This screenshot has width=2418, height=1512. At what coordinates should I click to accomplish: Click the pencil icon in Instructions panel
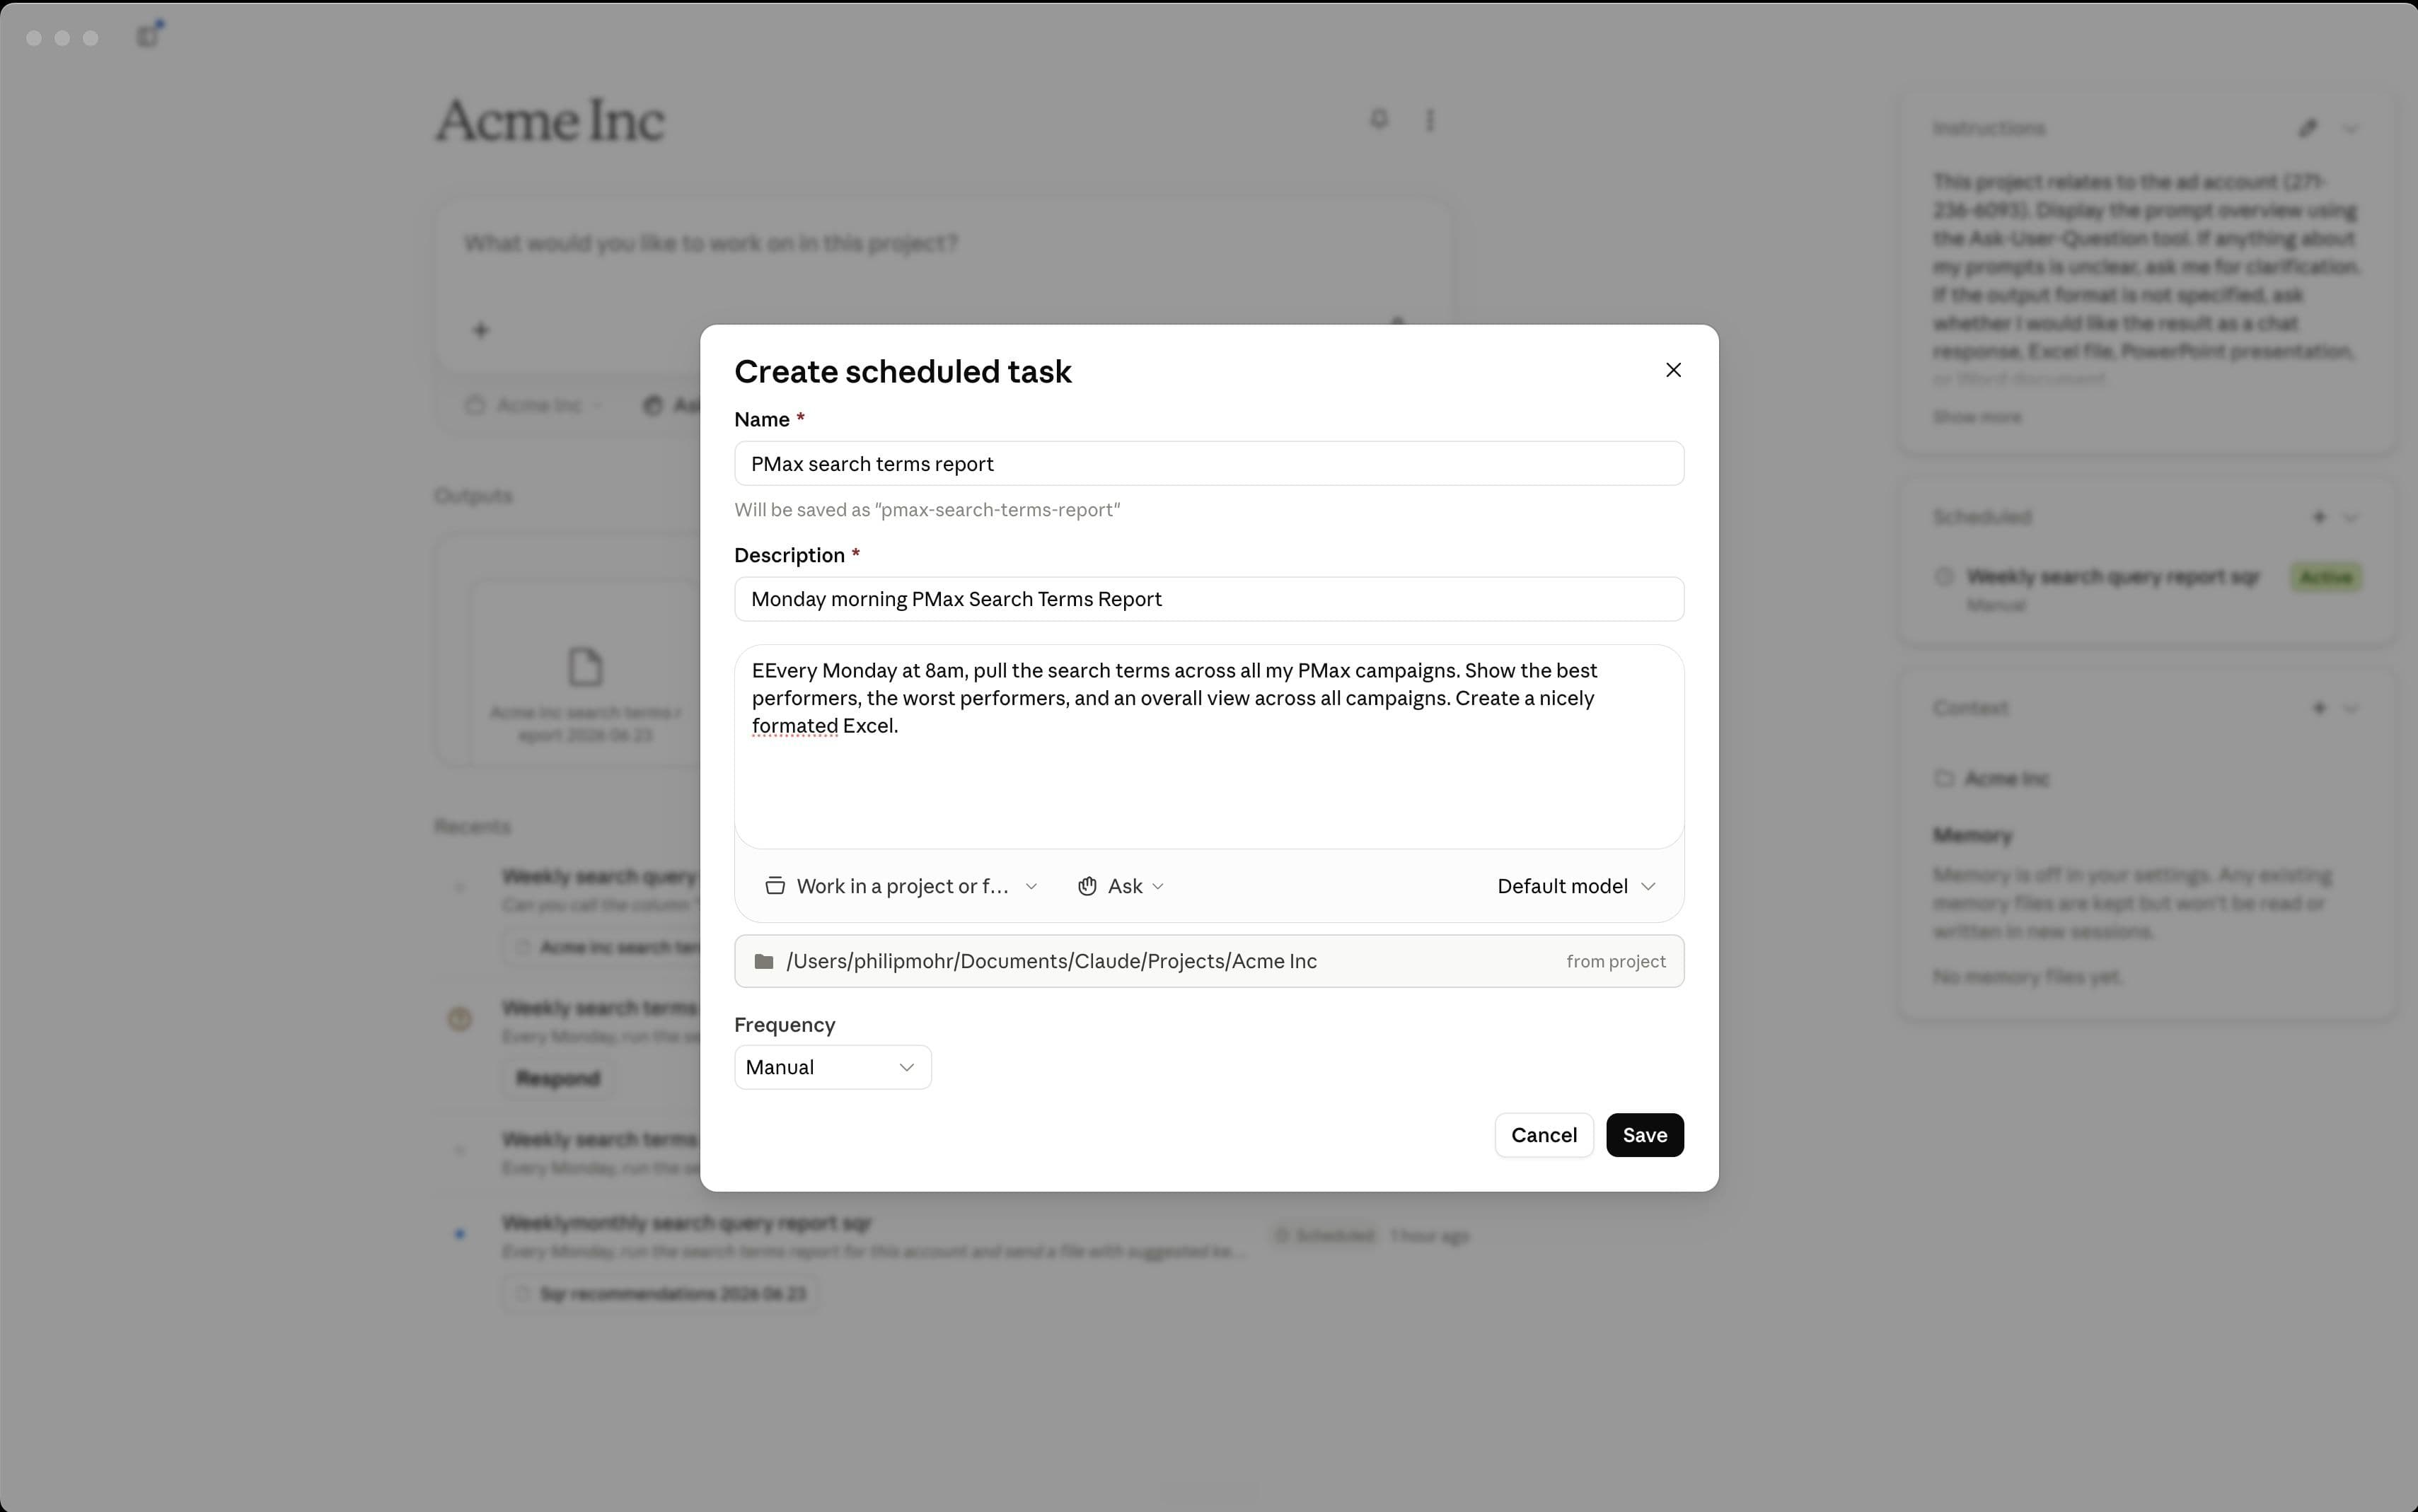[2308, 128]
